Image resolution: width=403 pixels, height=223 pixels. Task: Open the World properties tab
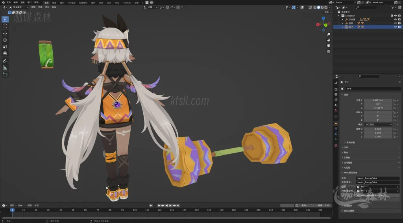336,110
